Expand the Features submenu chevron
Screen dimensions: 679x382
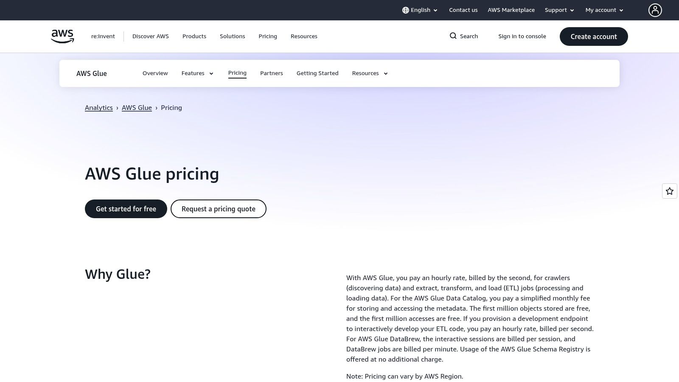pyautogui.click(x=211, y=74)
